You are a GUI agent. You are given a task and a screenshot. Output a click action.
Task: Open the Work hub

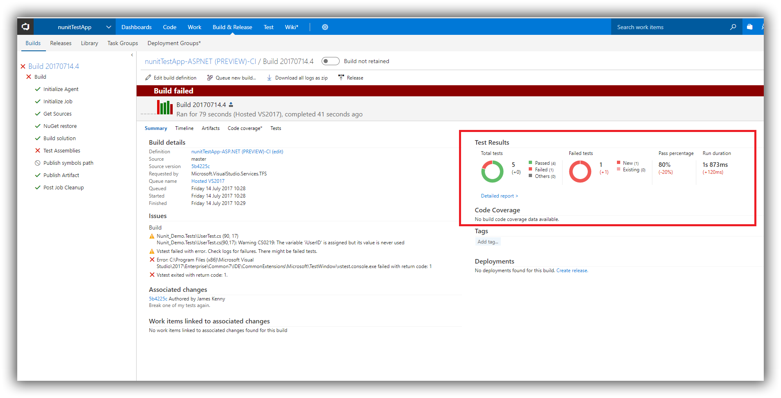pos(194,27)
